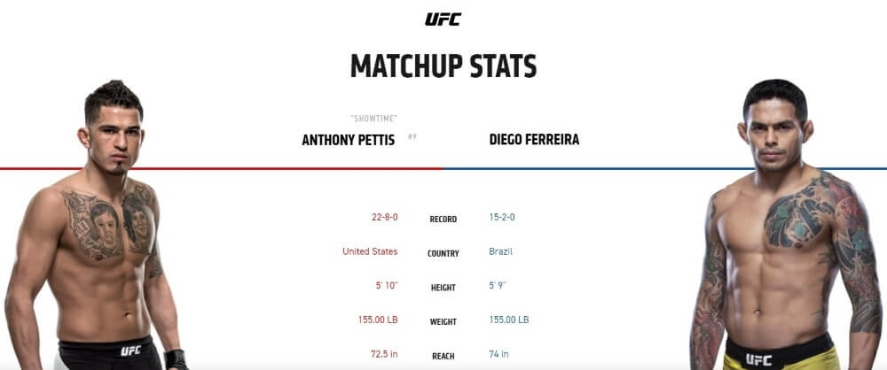Click the REACH stat label
Screen dimensions: 887x370
pos(443,357)
